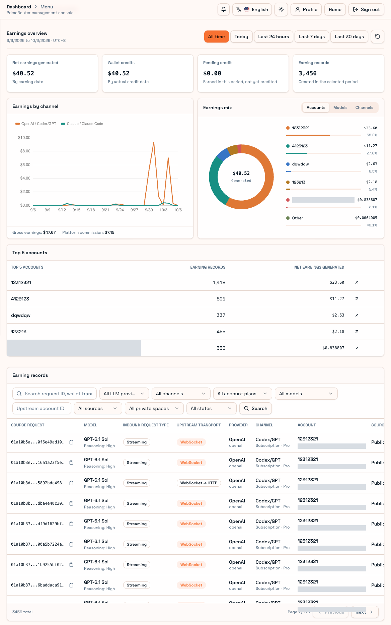Image resolution: width=391 pixels, height=625 pixels.
Task: Switch Earnings mix to Channels tab
Action: 364,108
